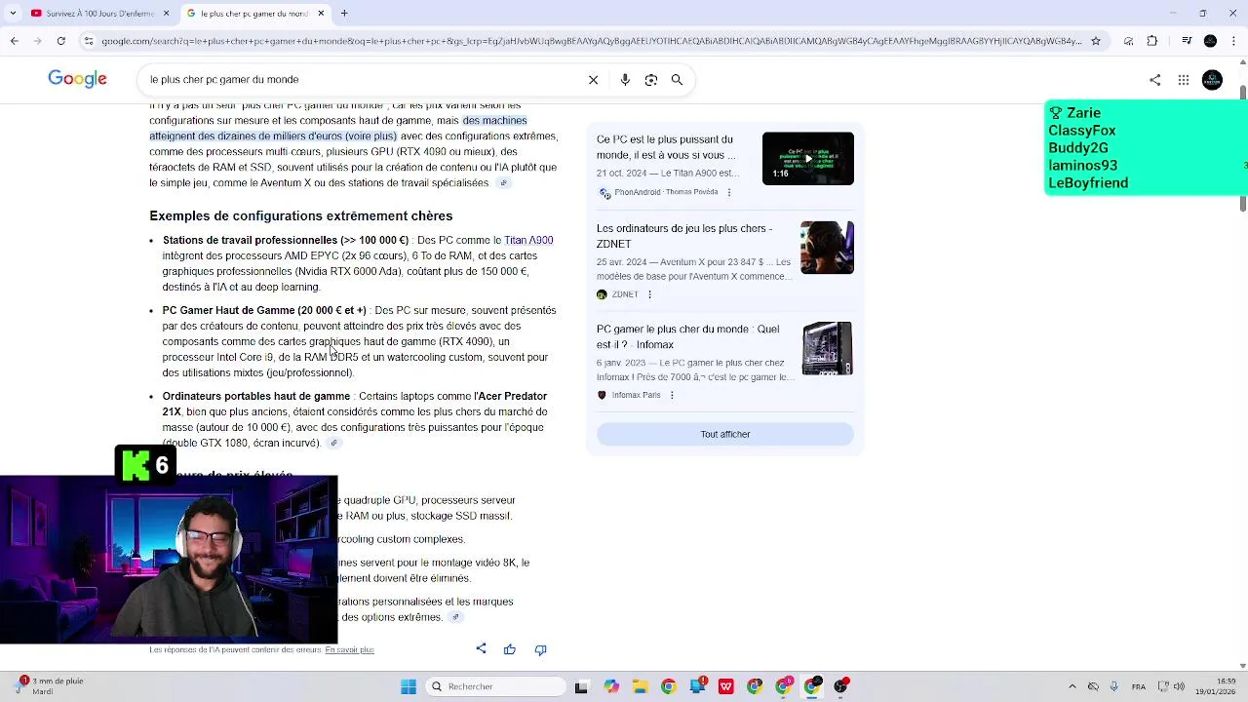
Task: Open ZDNET article thumbnail image
Action: pyautogui.click(x=827, y=248)
